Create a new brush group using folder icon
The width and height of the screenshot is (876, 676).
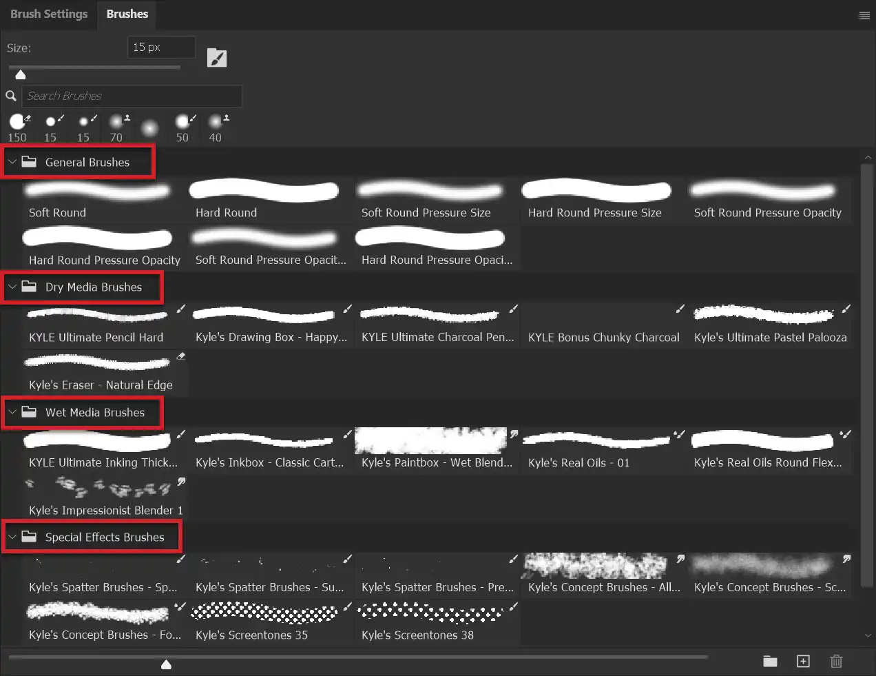click(770, 661)
